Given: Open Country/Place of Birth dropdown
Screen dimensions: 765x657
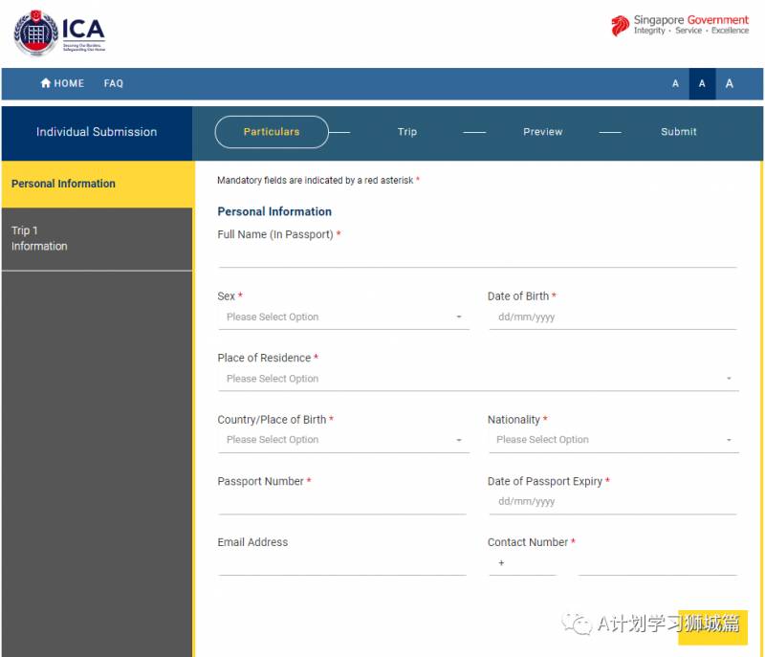Looking at the screenshot, I should click(x=343, y=440).
